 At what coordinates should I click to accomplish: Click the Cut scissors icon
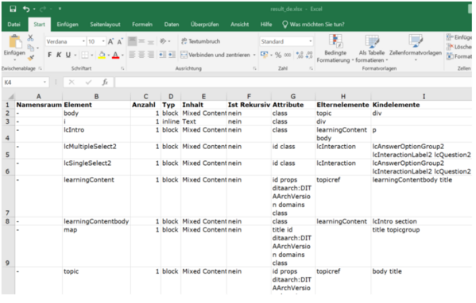pyautogui.click(x=30, y=38)
